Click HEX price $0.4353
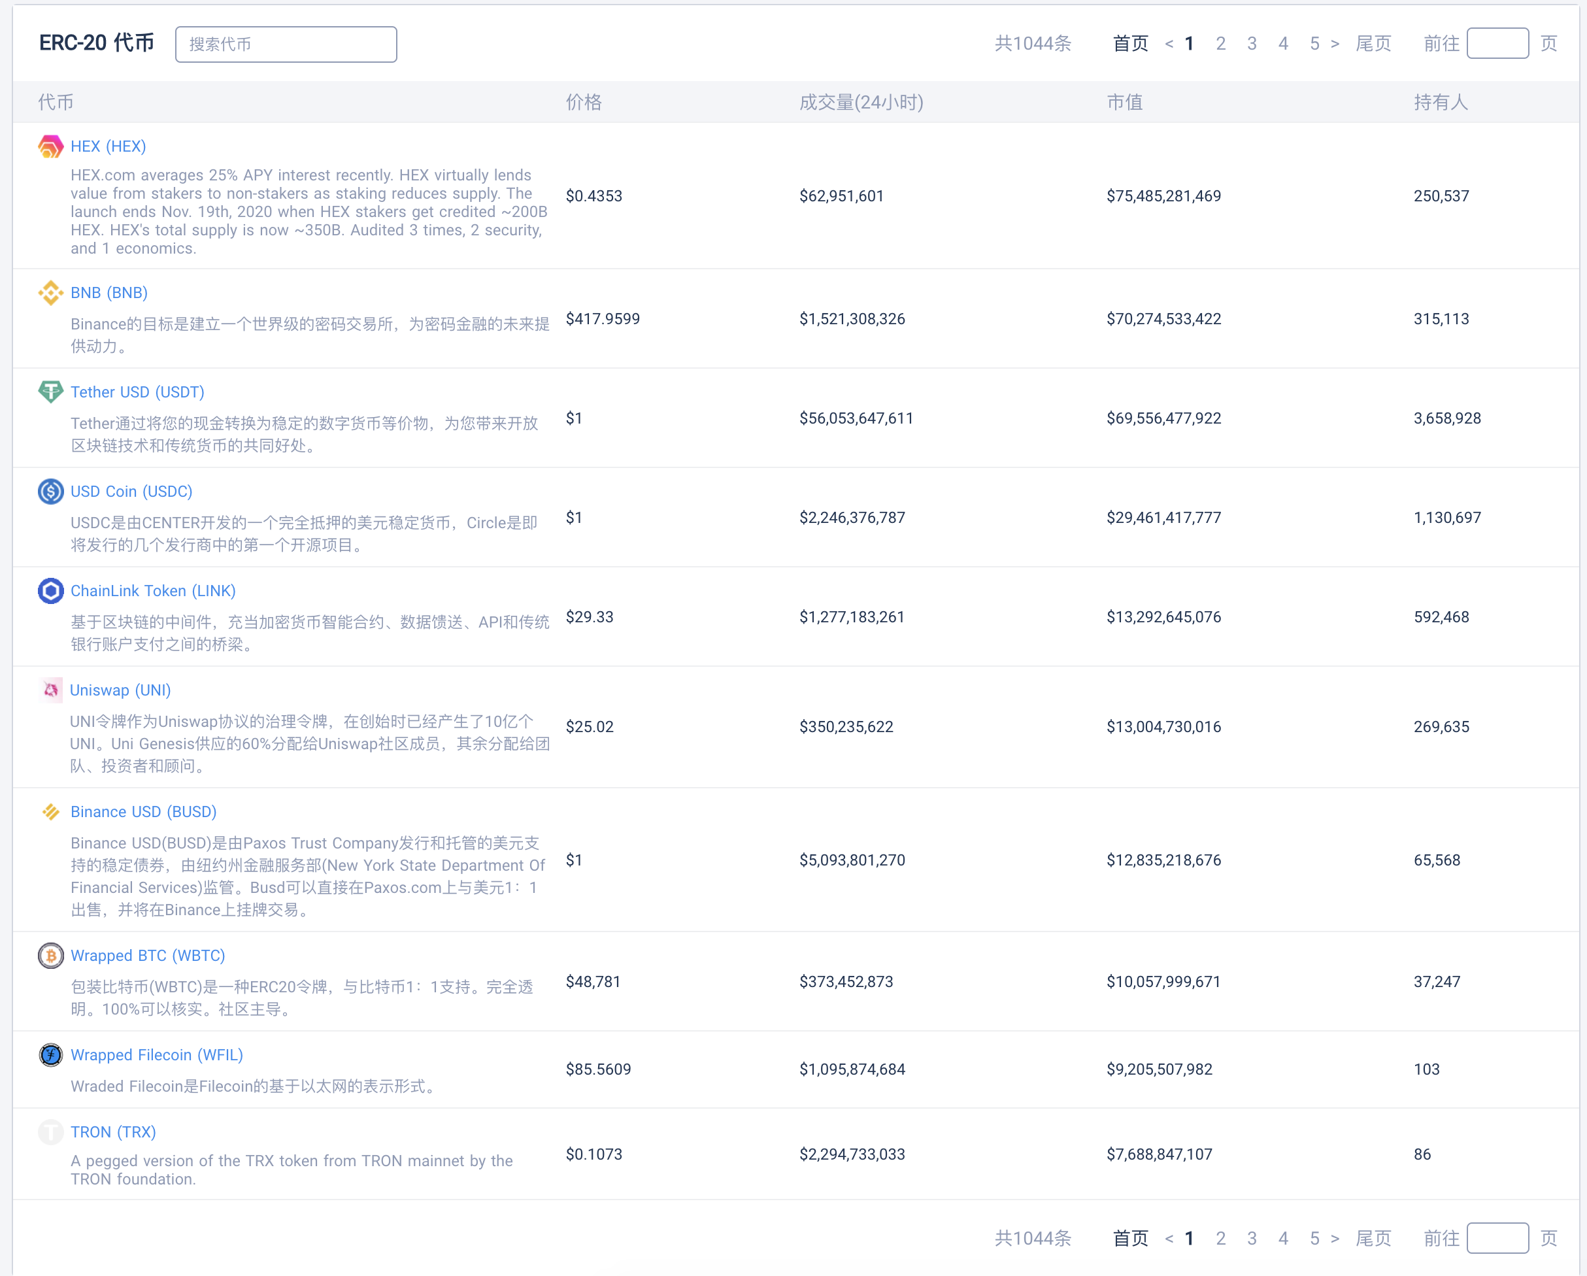The image size is (1587, 1276). [594, 196]
